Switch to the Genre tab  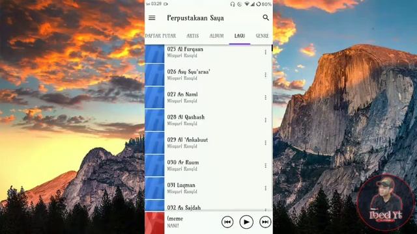(x=262, y=36)
